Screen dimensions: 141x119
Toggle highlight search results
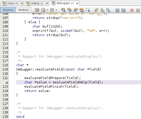[82, 10]
